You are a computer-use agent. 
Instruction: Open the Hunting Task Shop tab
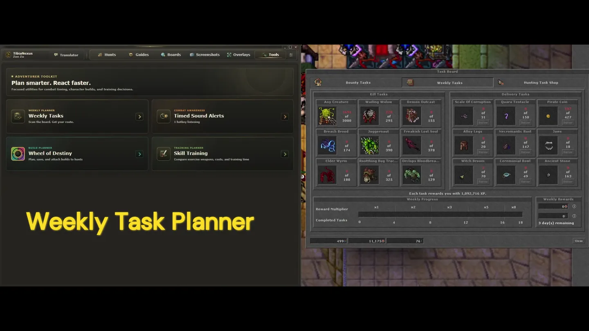point(539,83)
